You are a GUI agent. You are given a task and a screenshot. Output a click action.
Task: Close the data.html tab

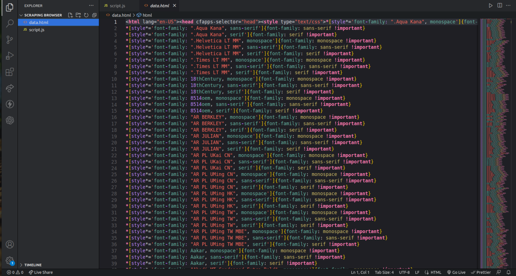click(x=175, y=6)
